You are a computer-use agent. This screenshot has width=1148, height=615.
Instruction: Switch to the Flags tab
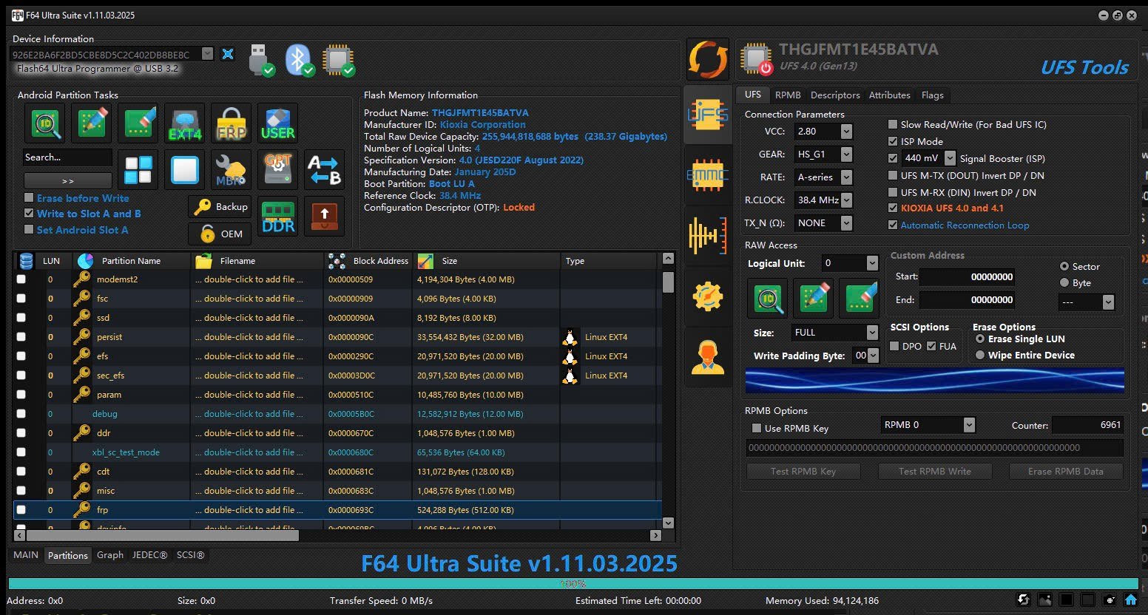[932, 95]
